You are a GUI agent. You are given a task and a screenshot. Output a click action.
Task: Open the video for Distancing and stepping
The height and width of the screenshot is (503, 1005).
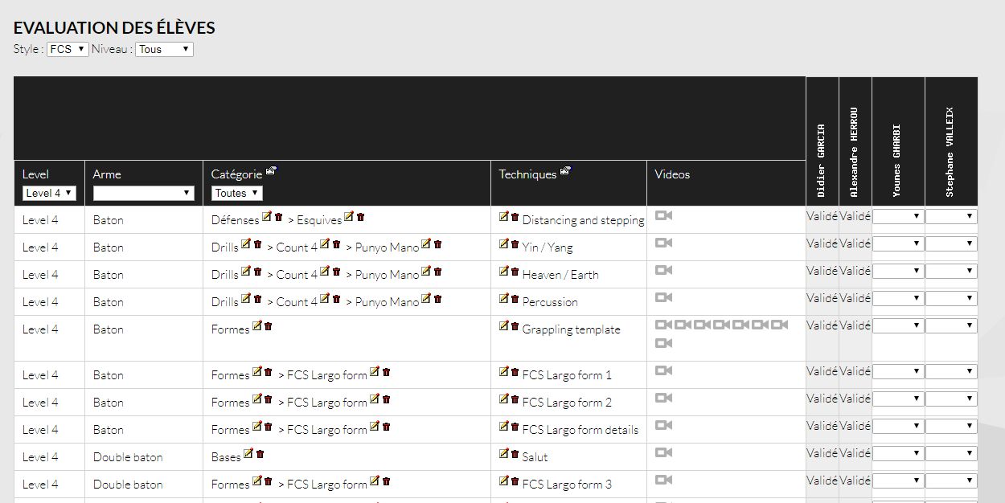point(663,216)
